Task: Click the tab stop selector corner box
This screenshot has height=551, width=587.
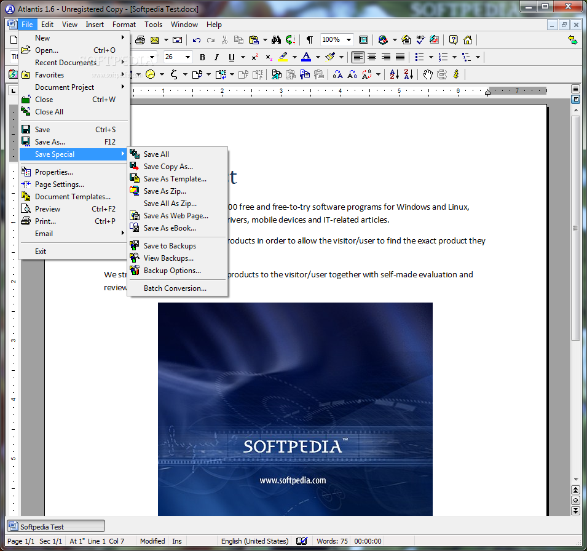Action: pos(14,90)
